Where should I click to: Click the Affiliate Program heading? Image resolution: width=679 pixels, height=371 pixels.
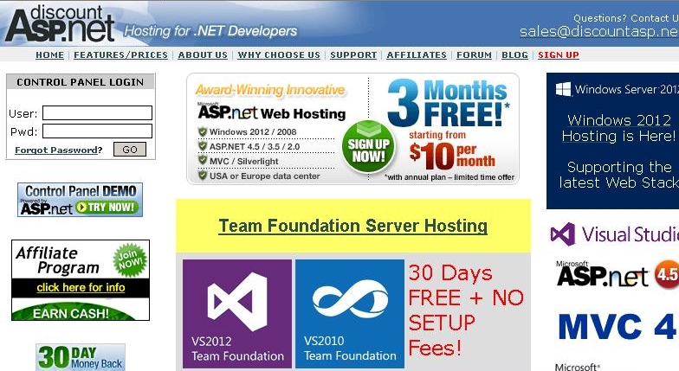pyautogui.click(x=57, y=260)
